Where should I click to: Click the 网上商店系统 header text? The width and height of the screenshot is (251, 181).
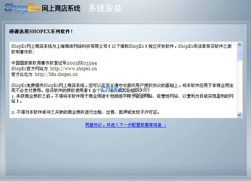tap(61, 8)
